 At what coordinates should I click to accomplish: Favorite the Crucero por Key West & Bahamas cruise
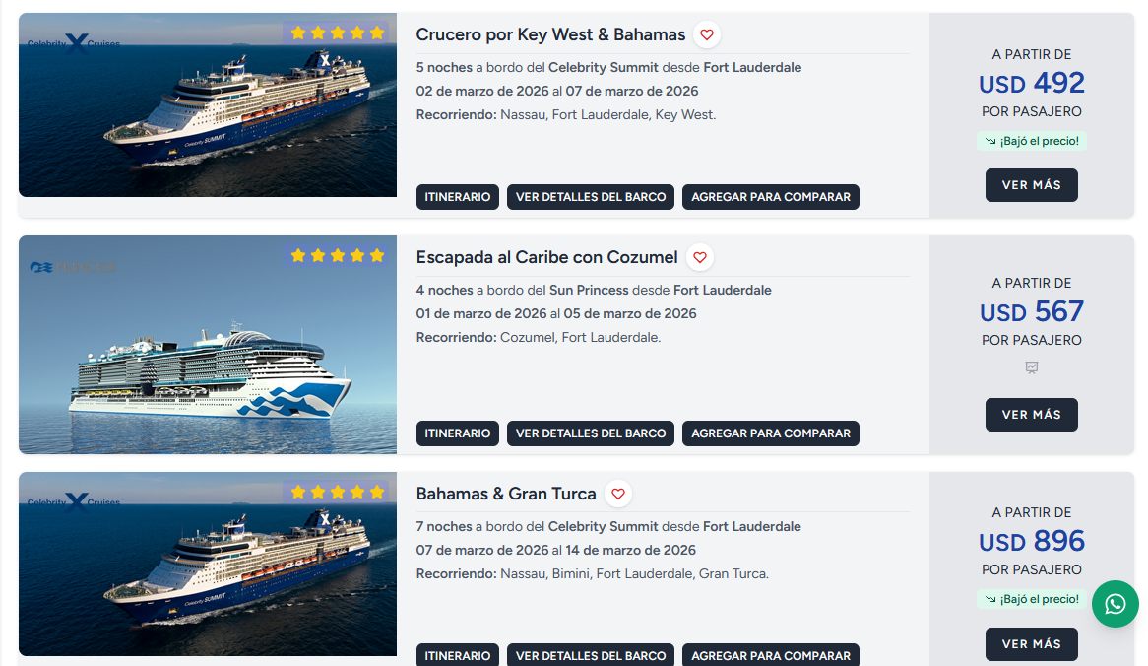pos(707,34)
